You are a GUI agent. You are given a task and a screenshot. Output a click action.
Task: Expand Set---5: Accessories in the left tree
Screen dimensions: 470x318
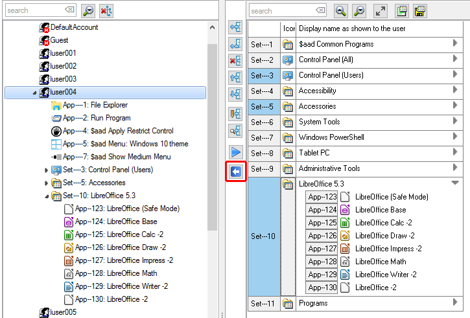pos(46,183)
